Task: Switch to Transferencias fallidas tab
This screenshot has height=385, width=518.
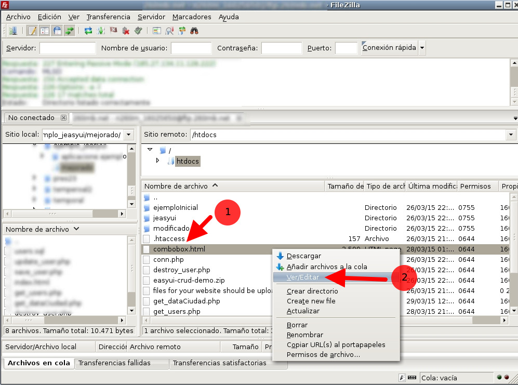Action: click(x=122, y=363)
